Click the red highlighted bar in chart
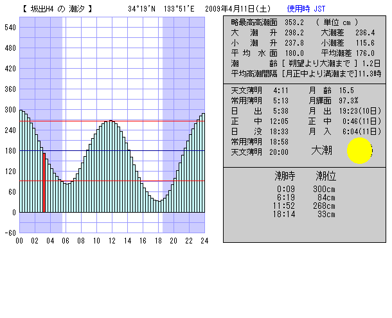This screenshot has width=392, height=318. 44,182
